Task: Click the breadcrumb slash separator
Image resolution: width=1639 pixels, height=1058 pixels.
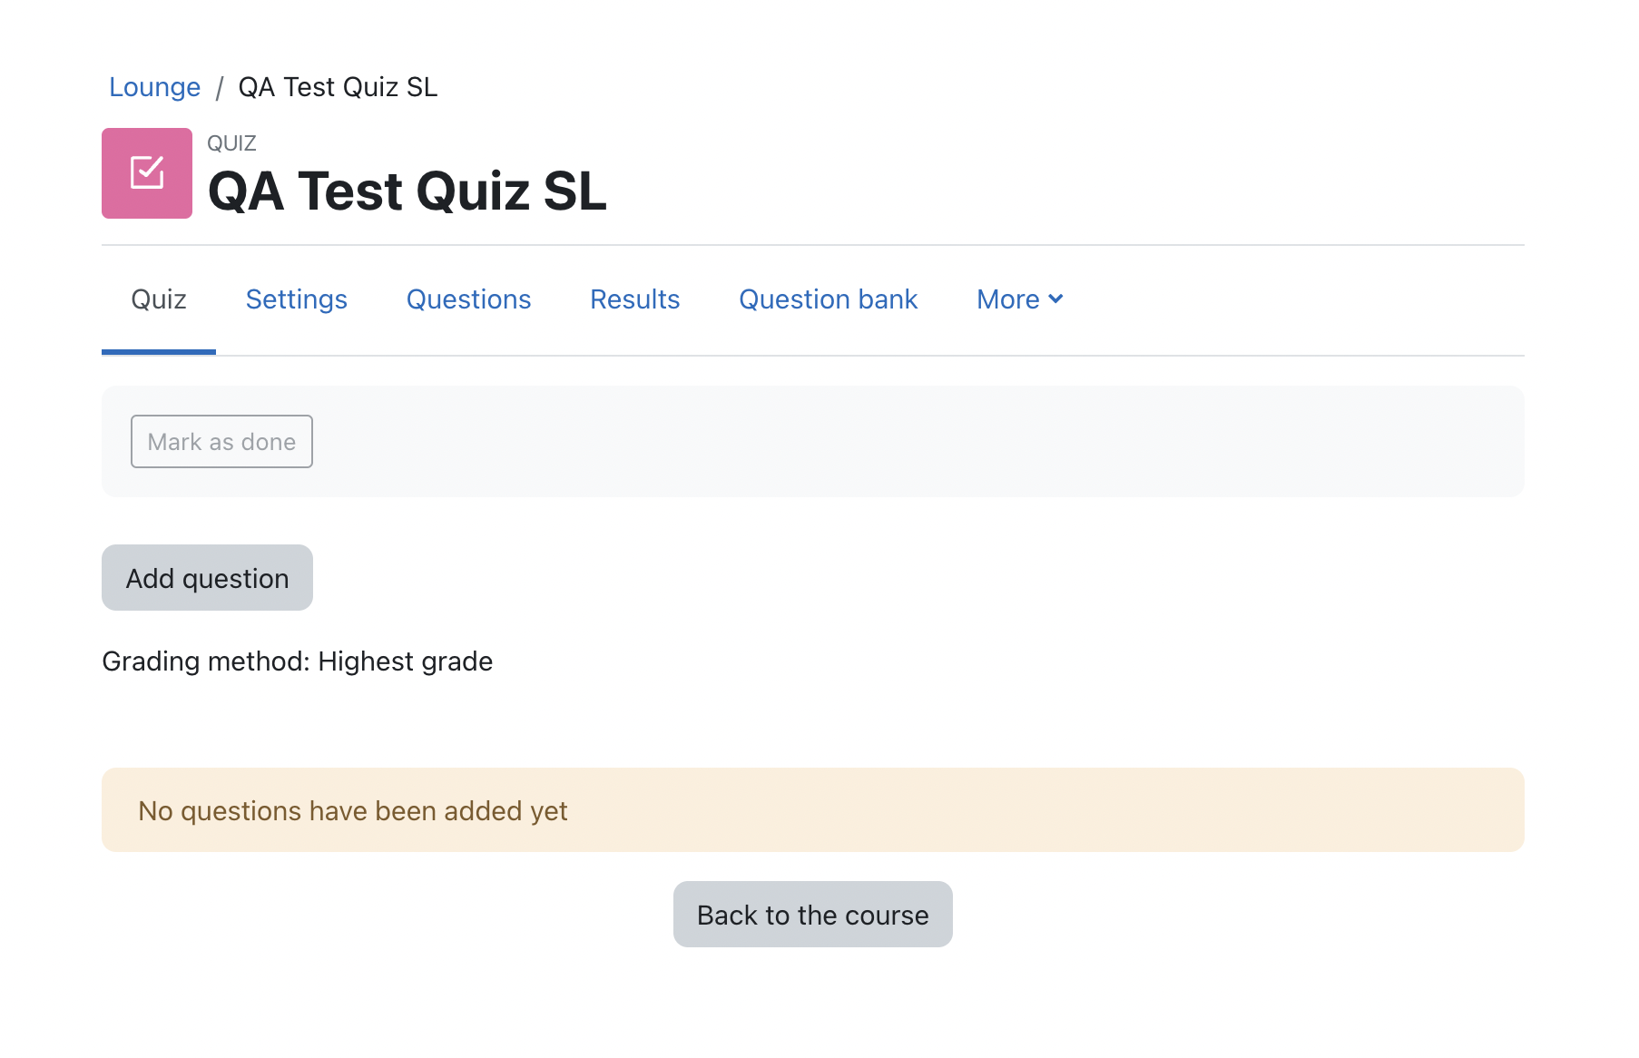Action: coord(220,88)
